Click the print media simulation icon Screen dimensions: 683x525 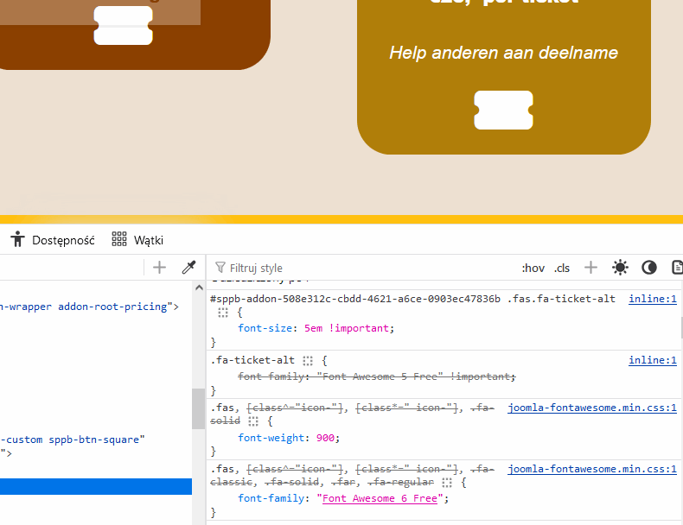[678, 268]
